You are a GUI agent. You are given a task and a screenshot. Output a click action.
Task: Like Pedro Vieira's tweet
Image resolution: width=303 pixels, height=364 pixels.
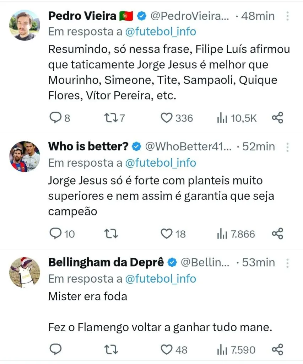[x=166, y=118]
